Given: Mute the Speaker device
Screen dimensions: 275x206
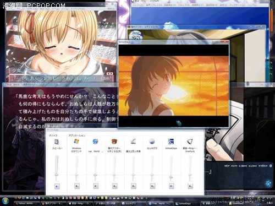Looking at the screenshot, I should [57, 186].
